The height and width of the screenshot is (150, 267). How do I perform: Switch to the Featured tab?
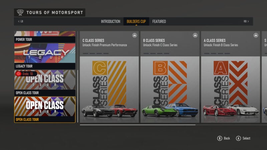159,21
